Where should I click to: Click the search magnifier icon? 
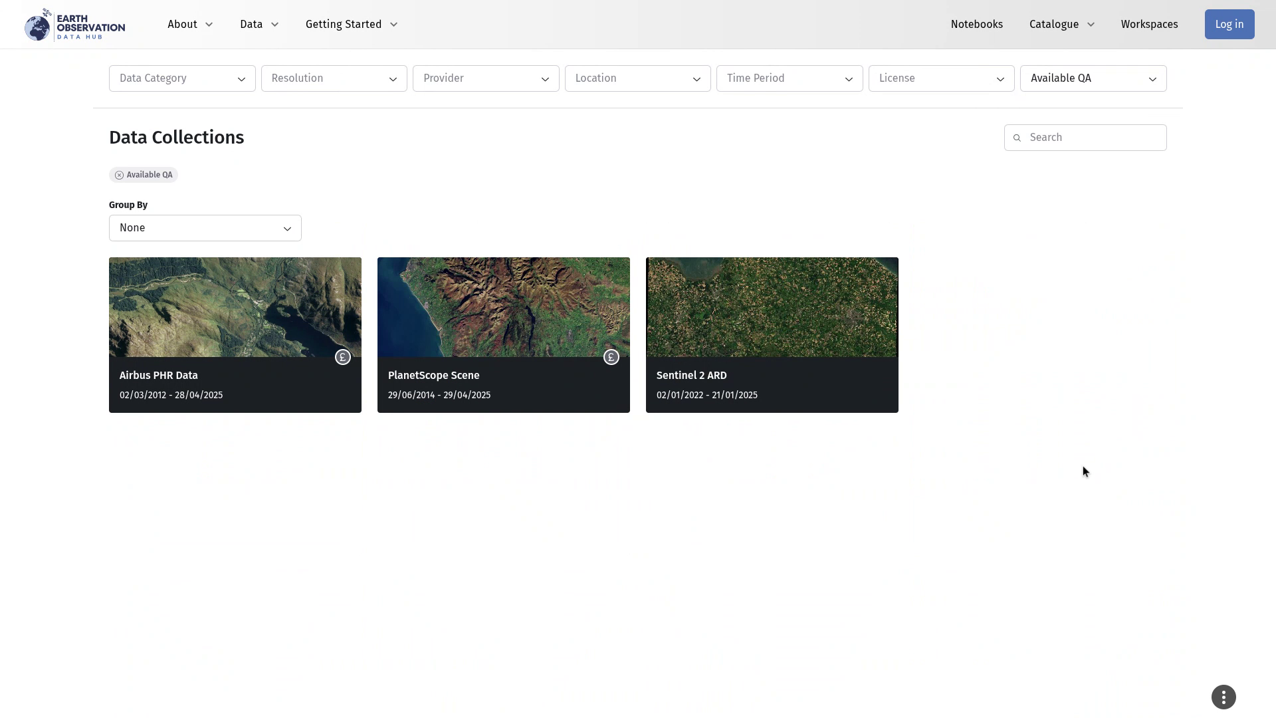point(1016,138)
